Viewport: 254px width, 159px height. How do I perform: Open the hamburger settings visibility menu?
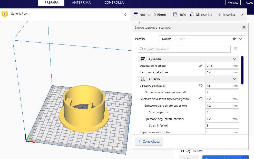(236, 49)
